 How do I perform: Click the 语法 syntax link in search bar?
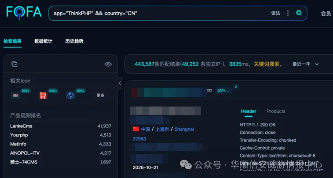(x=276, y=13)
